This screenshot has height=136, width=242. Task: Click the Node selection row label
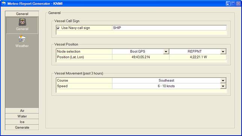69,52
